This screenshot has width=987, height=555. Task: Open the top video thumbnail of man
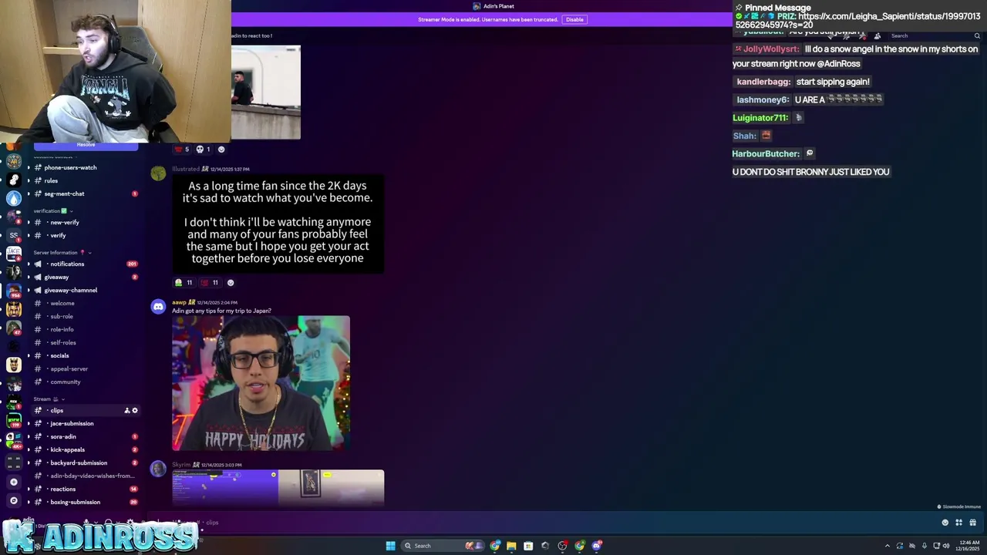pyautogui.click(x=265, y=92)
